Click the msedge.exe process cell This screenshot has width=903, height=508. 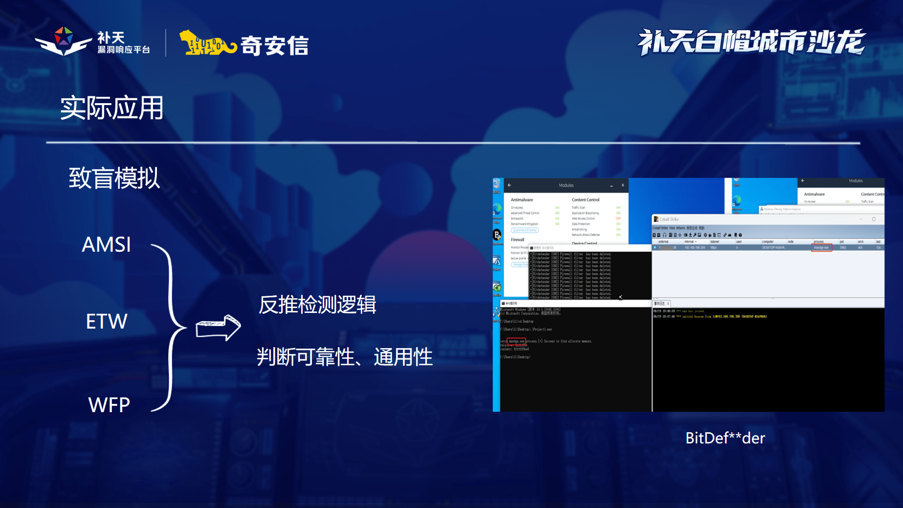click(821, 248)
